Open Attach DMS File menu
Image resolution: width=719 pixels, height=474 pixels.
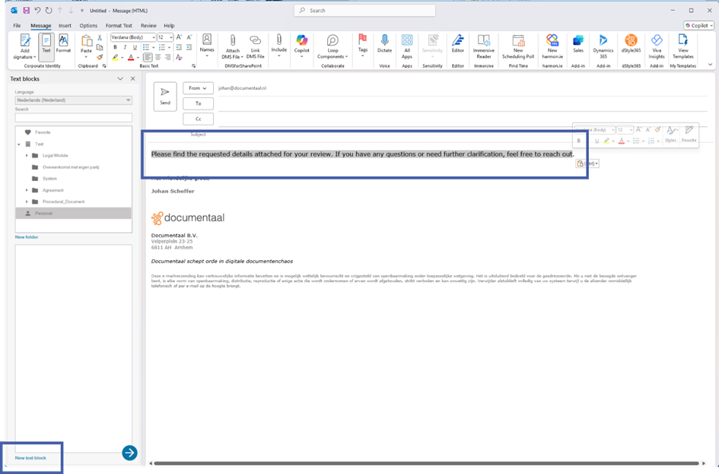(x=233, y=46)
